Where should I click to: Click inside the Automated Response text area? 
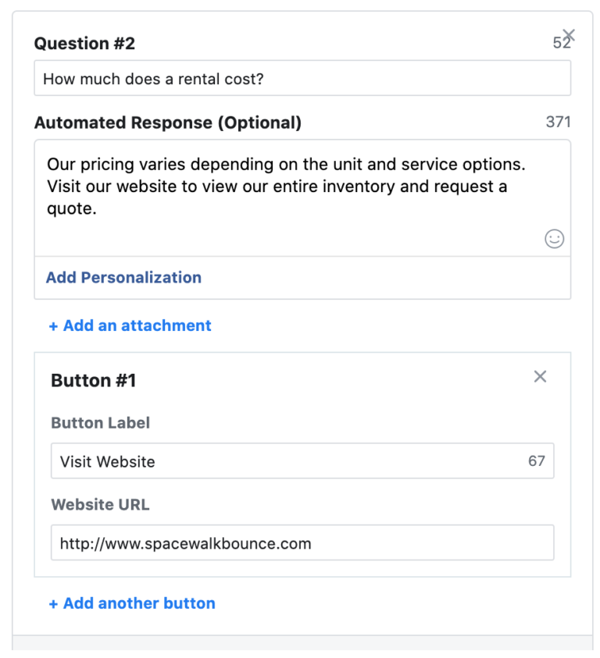click(x=302, y=187)
